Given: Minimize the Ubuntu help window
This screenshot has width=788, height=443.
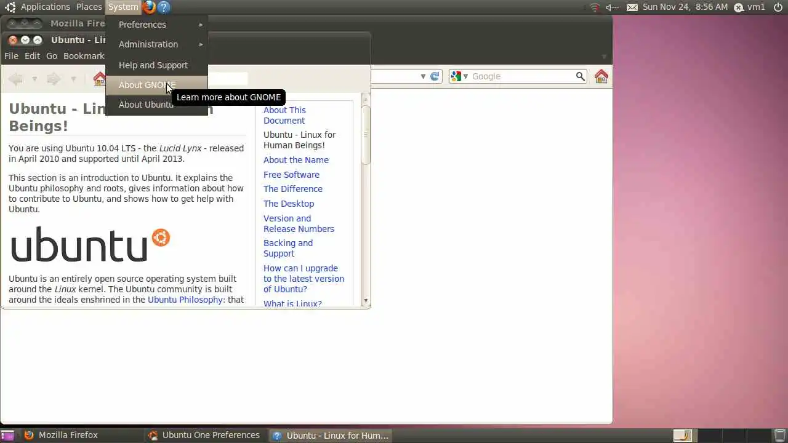Looking at the screenshot, I should click(x=25, y=40).
